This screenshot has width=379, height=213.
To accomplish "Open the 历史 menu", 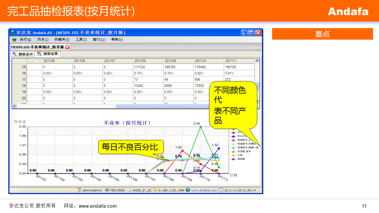I will 43,39.
